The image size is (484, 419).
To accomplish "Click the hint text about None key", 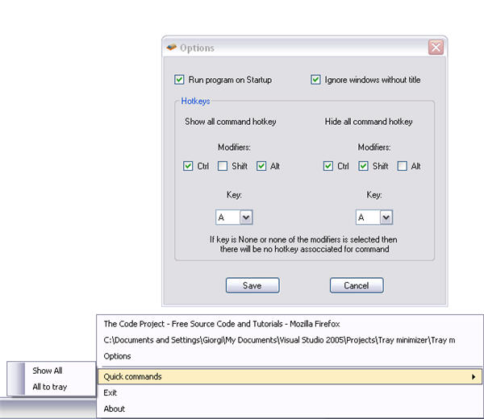I will click(x=304, y=244).
